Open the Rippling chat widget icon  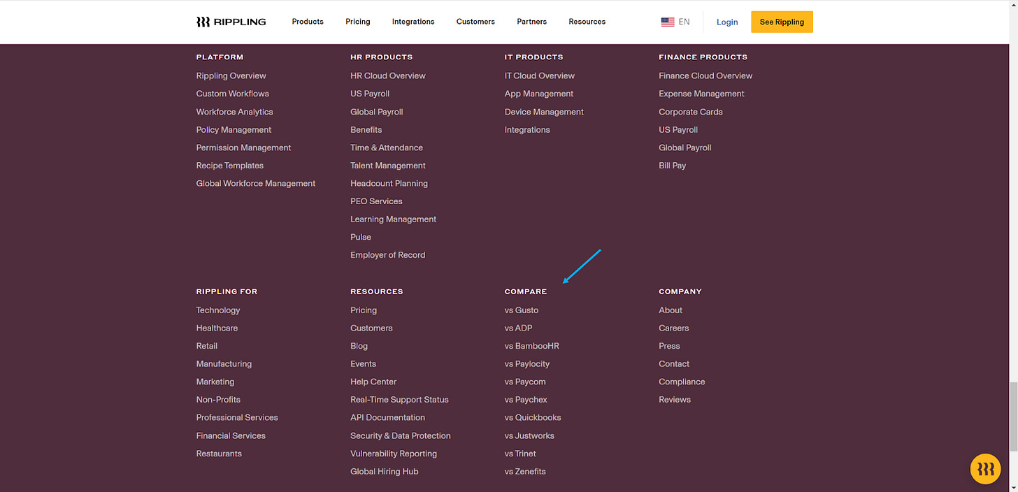point(986,469)
